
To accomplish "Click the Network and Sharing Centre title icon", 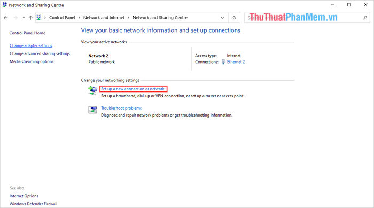I will tap(4, 5).
